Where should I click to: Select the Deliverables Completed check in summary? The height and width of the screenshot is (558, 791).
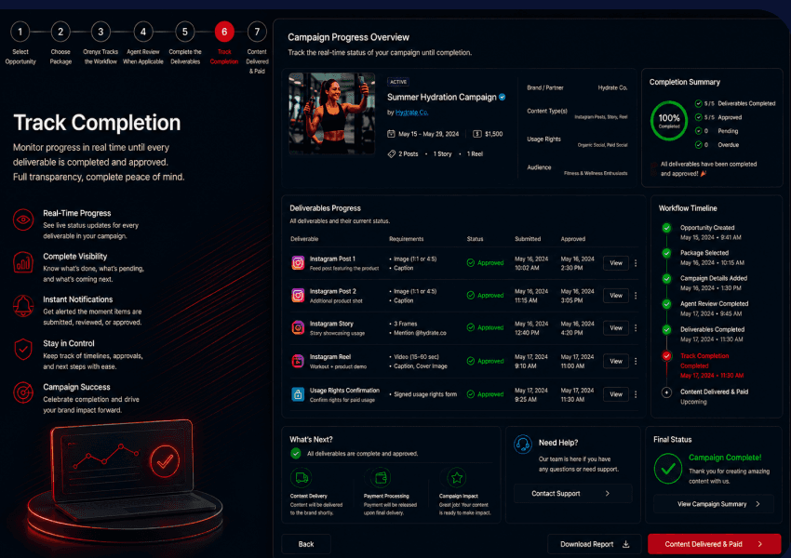[x=698, y=103]
